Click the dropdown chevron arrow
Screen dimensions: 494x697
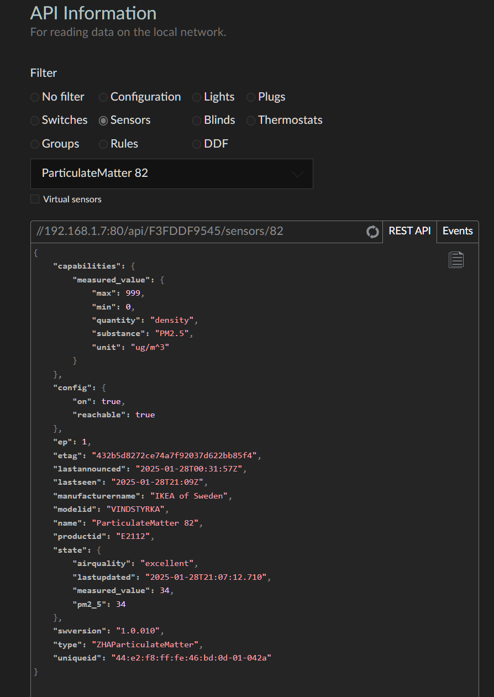click(x=297, y=174)
